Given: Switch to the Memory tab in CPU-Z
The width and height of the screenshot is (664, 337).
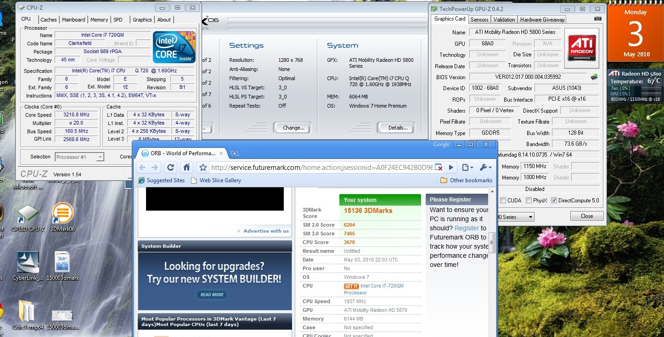Looking at the screenshot, I should tap(99, 20).
